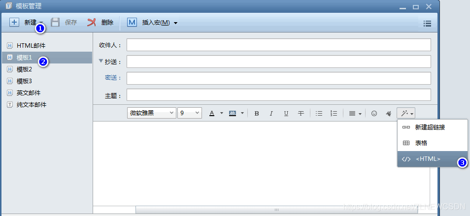Choose <HTML> menu entry
The width and height of the screenshot is (470, 216).
(x=432, y=159)
